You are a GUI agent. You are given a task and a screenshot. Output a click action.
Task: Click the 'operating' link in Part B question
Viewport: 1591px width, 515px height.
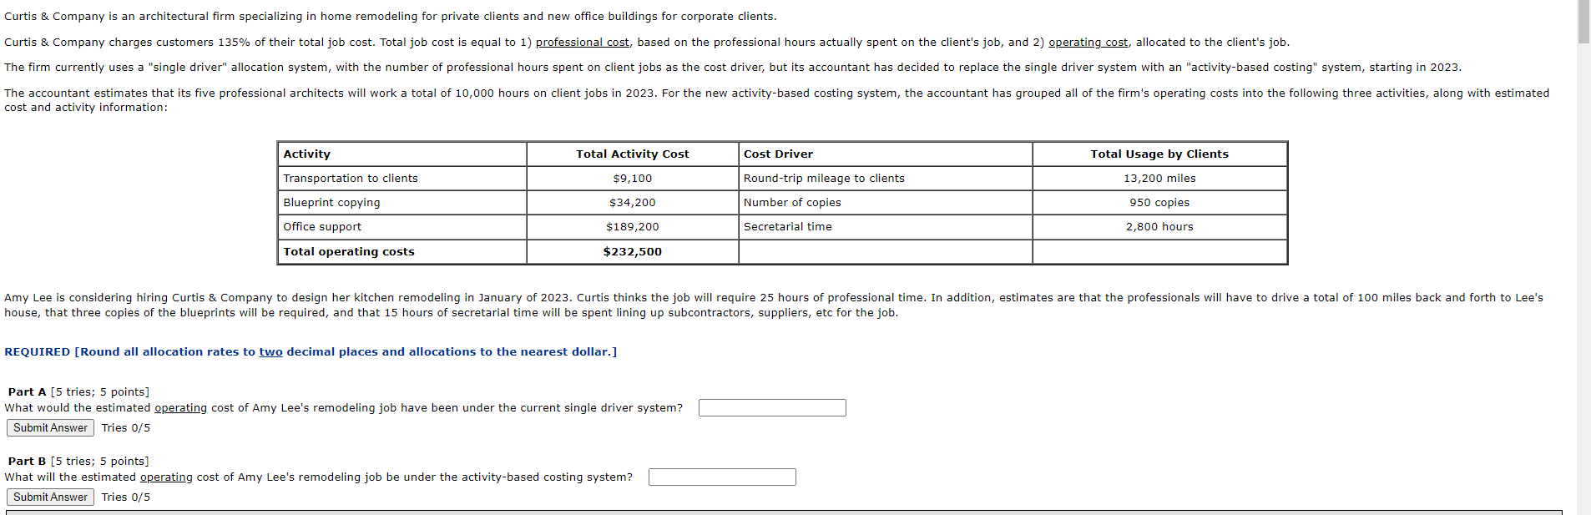[166, 477]
